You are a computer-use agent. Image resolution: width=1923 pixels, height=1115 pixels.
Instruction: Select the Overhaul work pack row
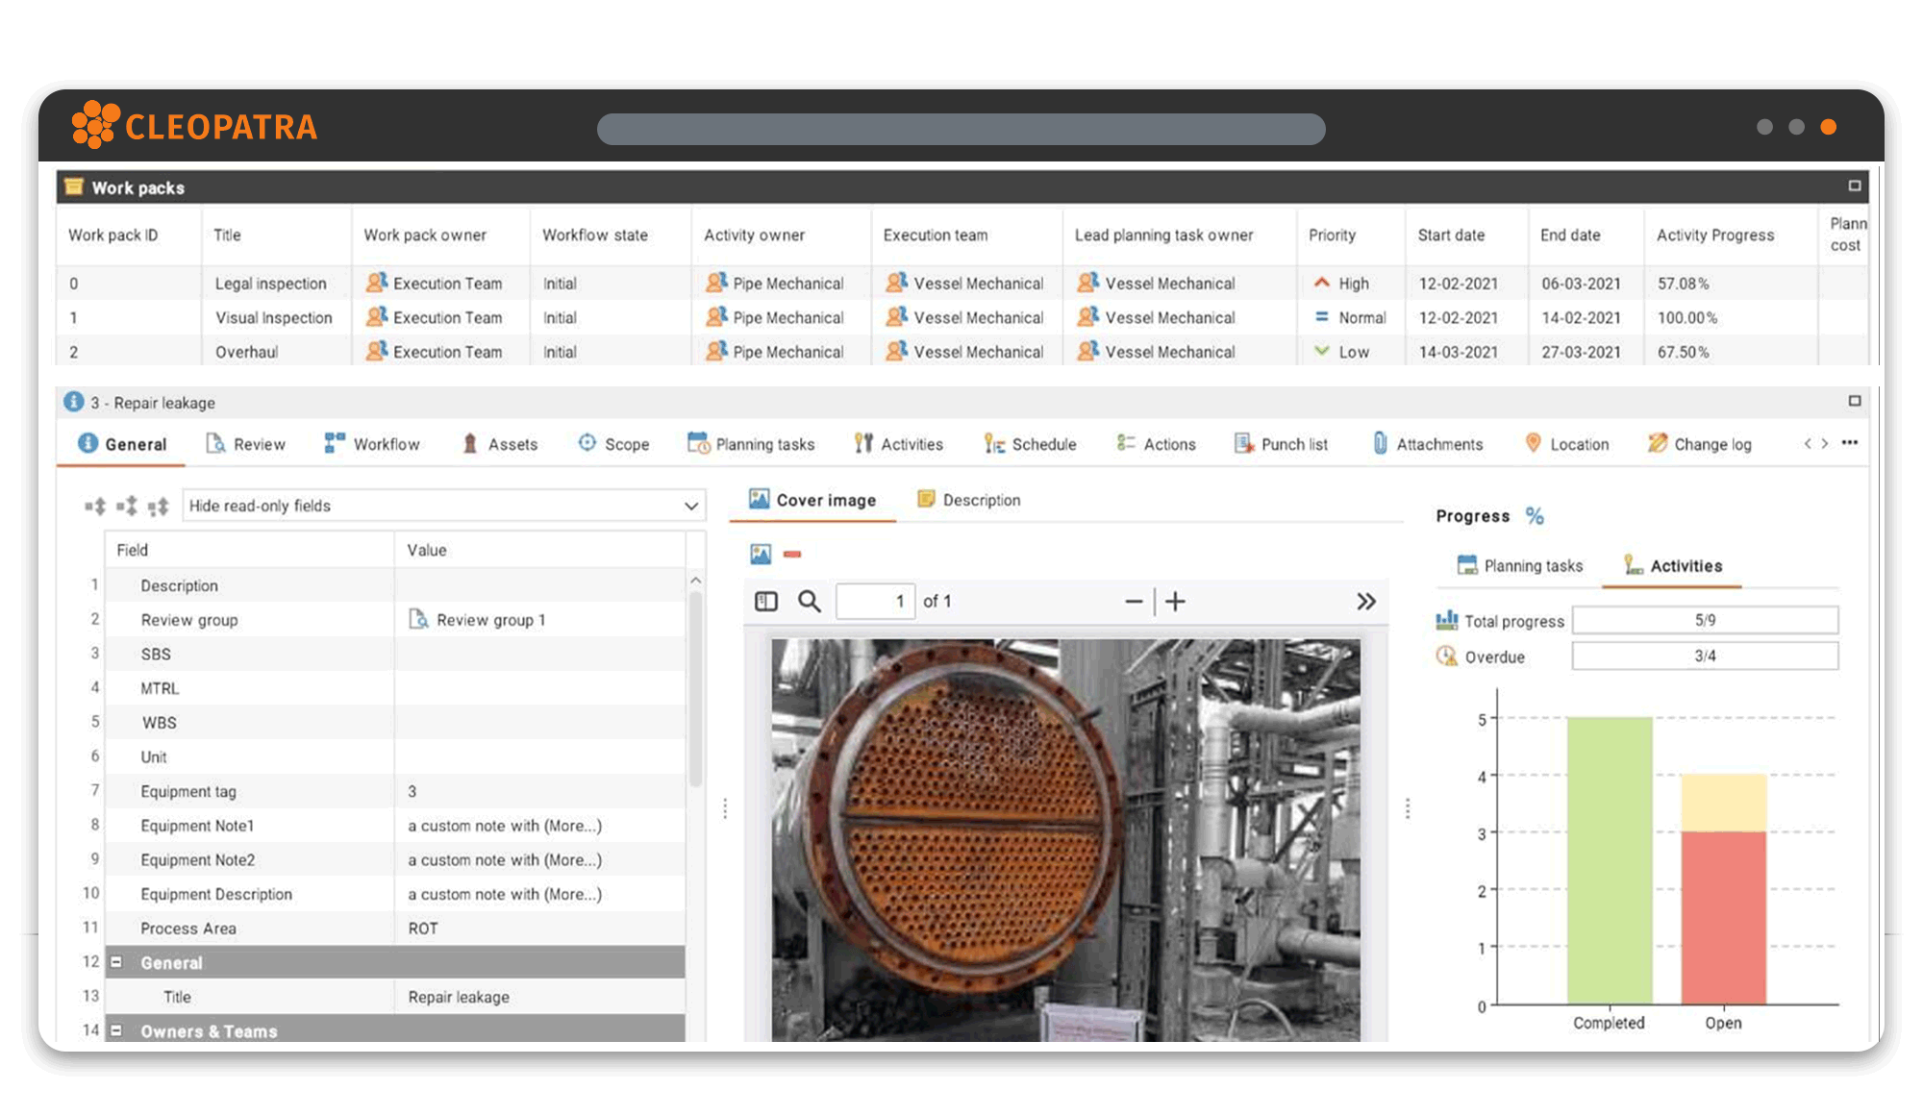247,352
